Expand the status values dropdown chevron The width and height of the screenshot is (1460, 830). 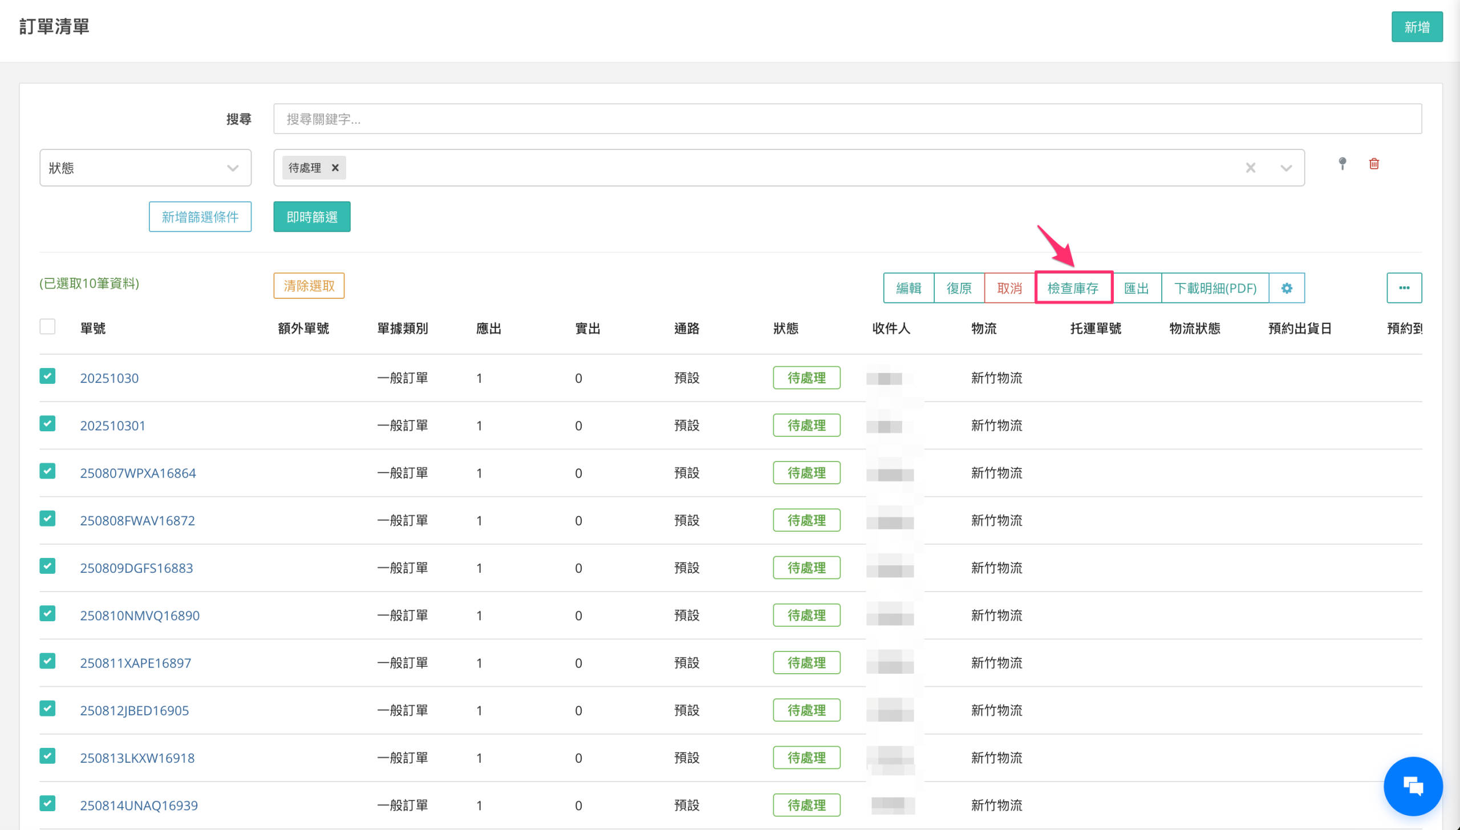[1286, 168]
